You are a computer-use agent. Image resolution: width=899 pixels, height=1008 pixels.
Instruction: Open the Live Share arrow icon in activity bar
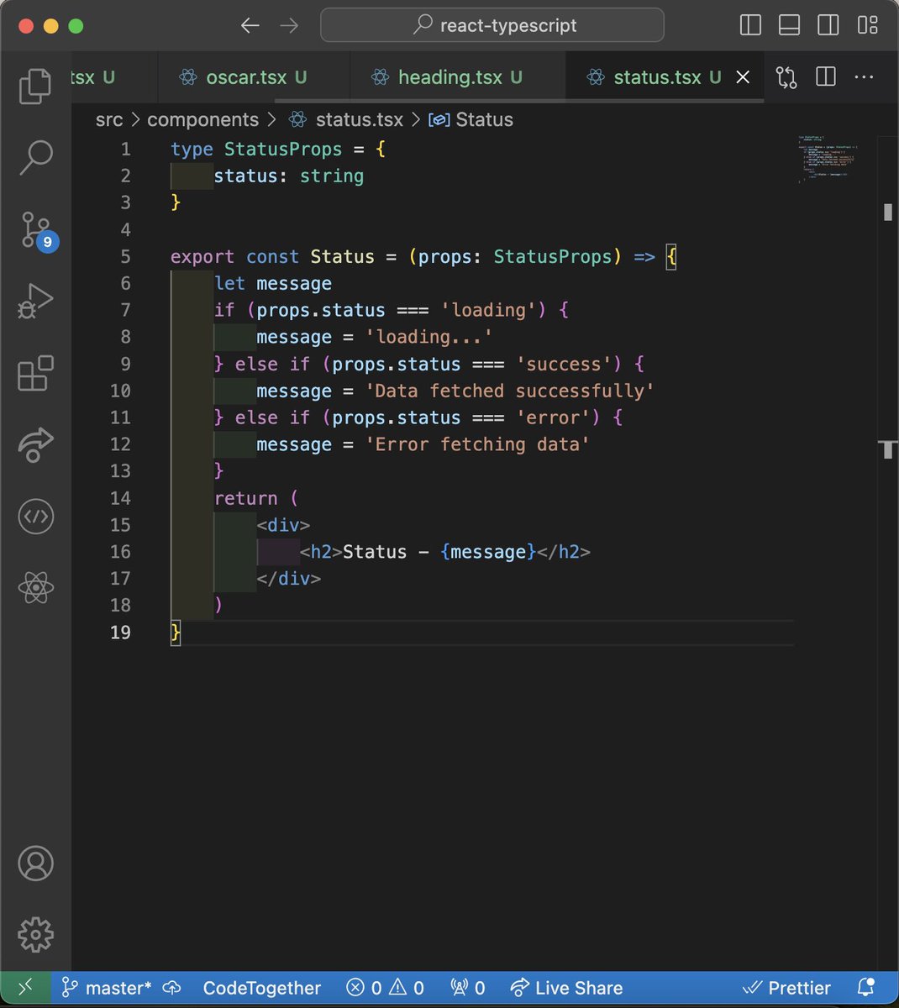[x=35, y=444]
